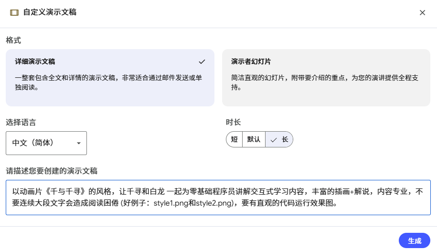The height and width of the screenshot is (250, 437).
Task: Click the 演示者幻灯片 card description text
Action: point(326,82)
